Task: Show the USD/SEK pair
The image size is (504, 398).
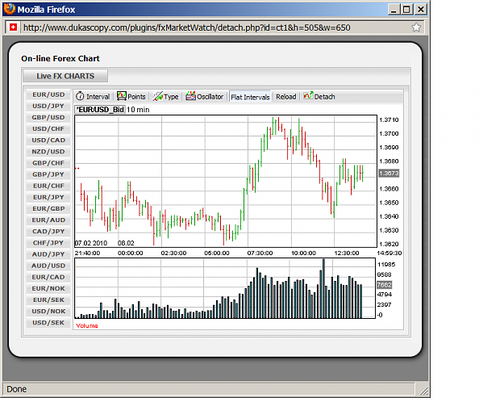Action: point(48,323)
